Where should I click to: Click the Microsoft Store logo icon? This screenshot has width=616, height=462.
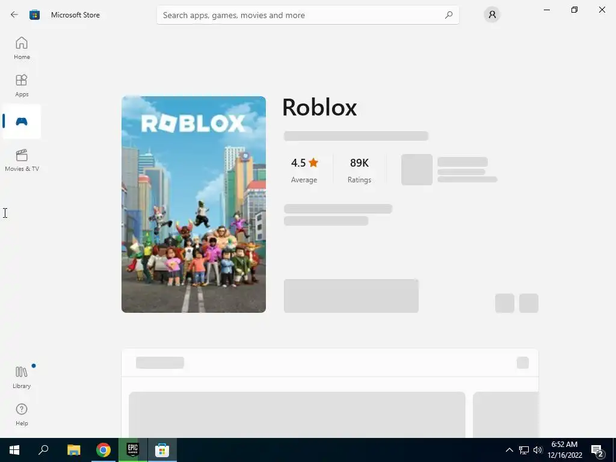coord(34,15)
